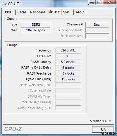Image resolution: width=117 pixels, height=136 pixels.
Task: Select the Mainboard tab
Action: (37, 12)
